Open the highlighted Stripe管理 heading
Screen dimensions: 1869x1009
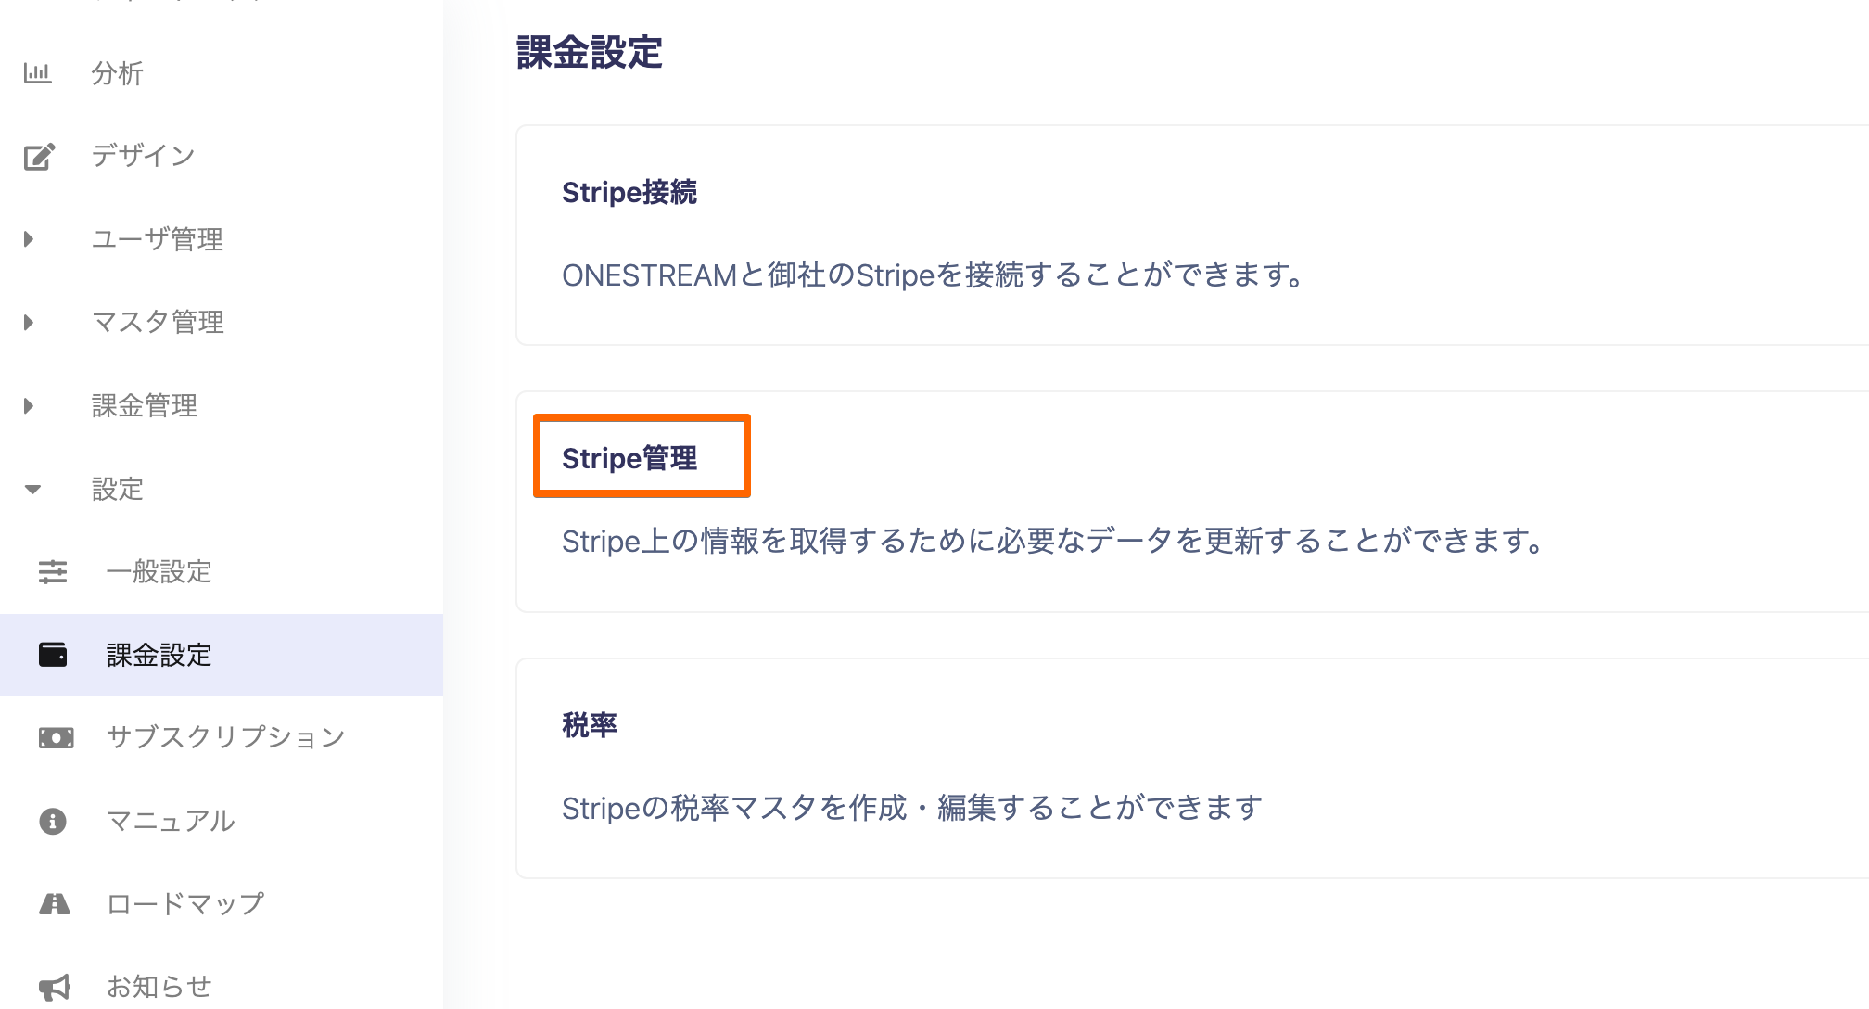click(x=629, y=458)
